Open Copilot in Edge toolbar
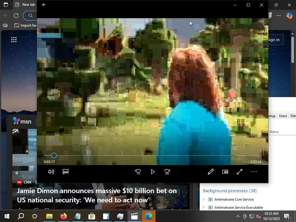The height and width of the screenshot is (222, 296). [289, 16]
